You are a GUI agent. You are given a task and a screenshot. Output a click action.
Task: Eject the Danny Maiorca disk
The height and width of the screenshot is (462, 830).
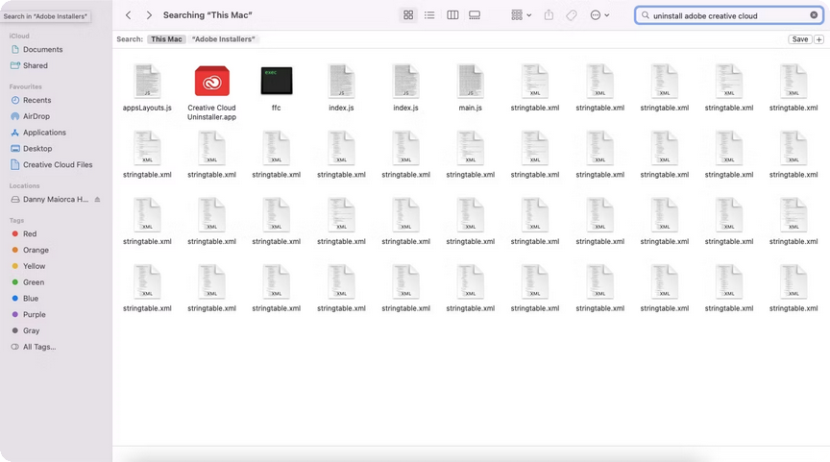[x=97, y=200]
